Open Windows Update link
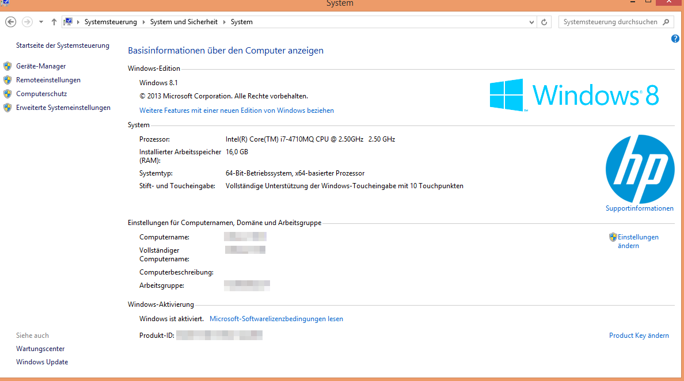The height and width of the screenshot is (381, 684). [x=42, y=362]
